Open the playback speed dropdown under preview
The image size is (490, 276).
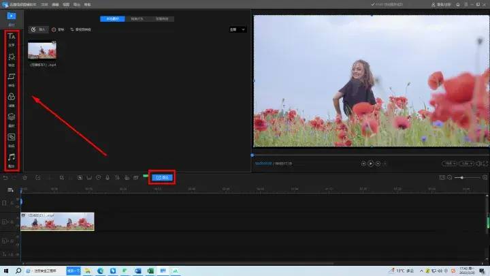point(465,164)
